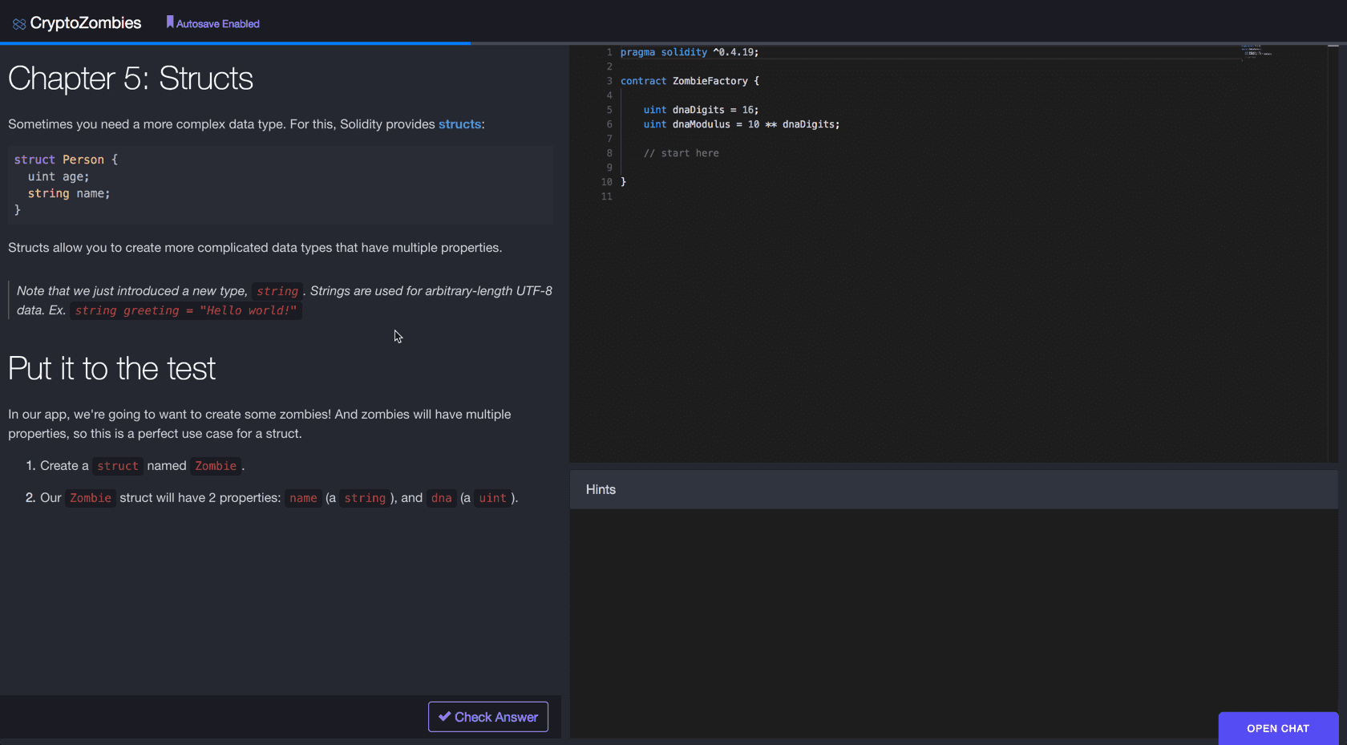Screen dimensions: 1347x745
Task: Open the chat with OPEN CHAT button
Action: click(x=1277, y=728)
